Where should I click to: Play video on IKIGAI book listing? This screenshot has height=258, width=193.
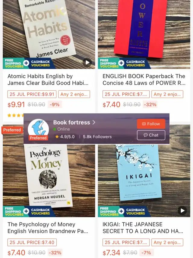[182, 211]
